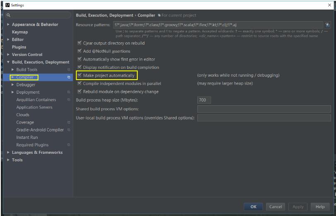Click the Apply button
Image resolution: width=336 pixels, height=216 pixels.
298,206
